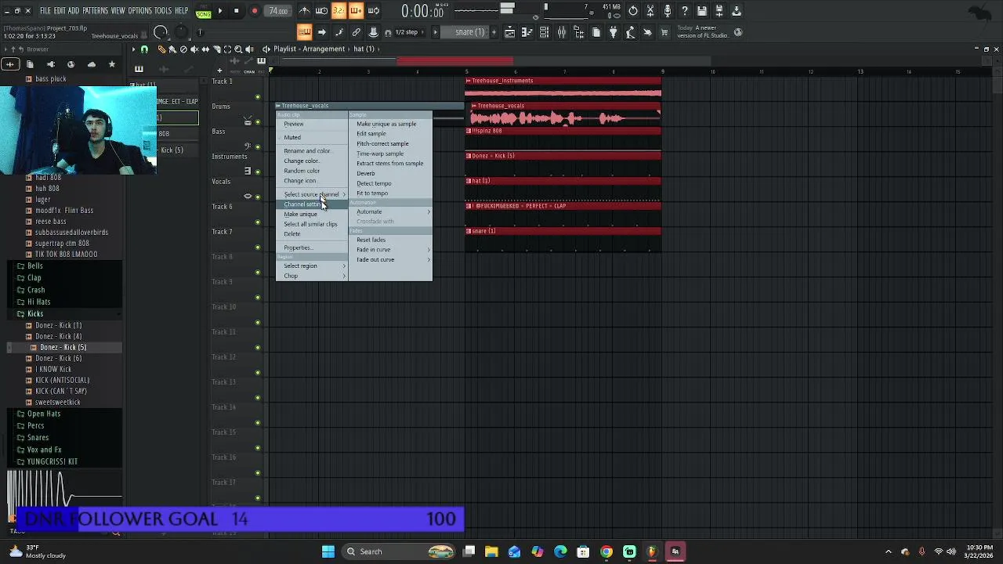The image size is (1003, 564).
Task: Expand the Snares folder in Browser
Action: coord(38,437)
